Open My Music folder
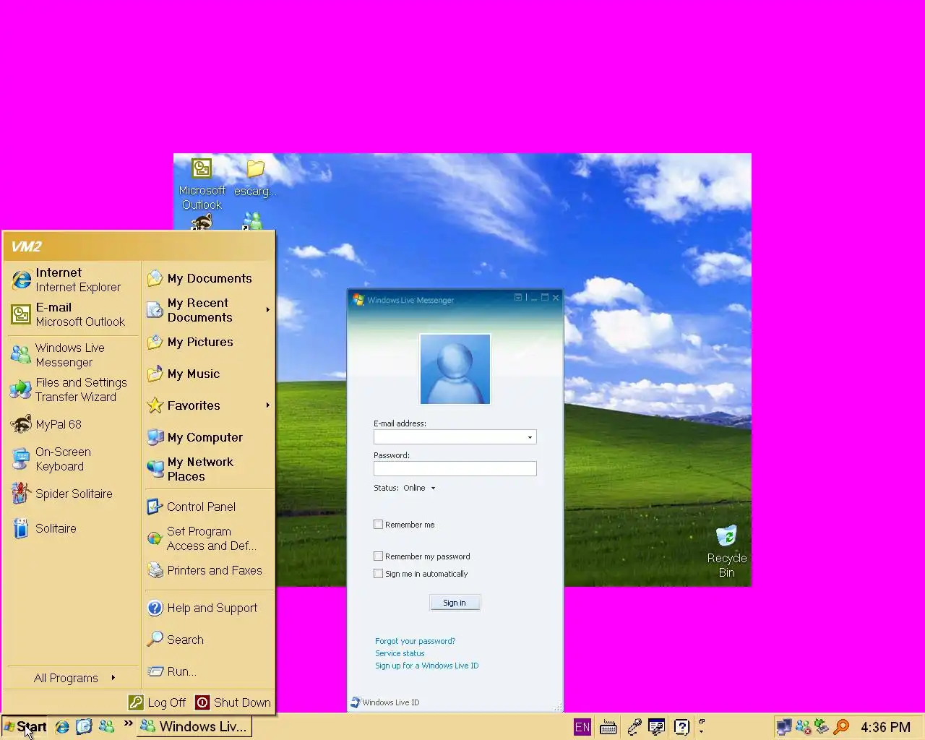 tap(209, 374)
